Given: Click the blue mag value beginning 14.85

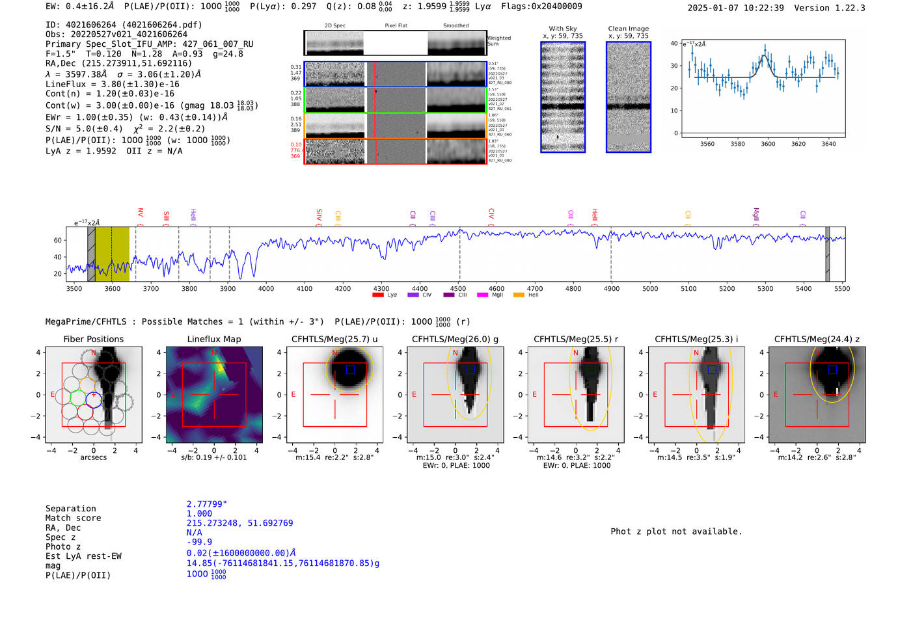Looking at the screenshot, I should (x=283, y=563).
